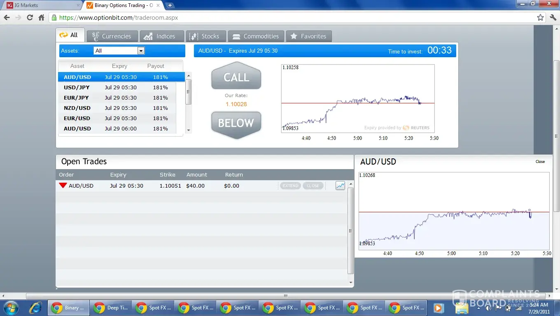Close the AUD/USD chart panel
560x316 pixels.
click(x=540, y=162)
